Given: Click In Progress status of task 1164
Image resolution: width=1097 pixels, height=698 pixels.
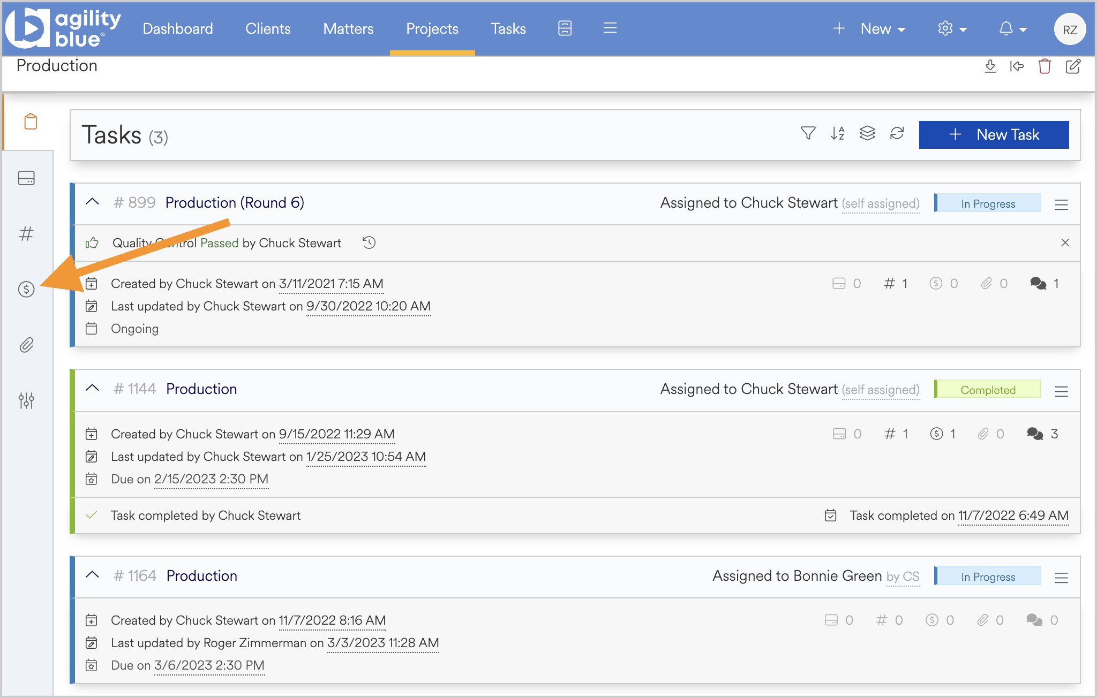Looking at the screenshot, I should point(988,576).
